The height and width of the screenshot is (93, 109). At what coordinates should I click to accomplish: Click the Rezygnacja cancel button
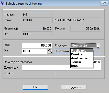[x=74, y=87]
